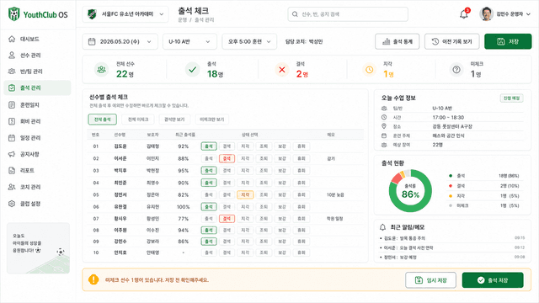This screenshot has height=303, width=539.
Task: Click the orange warning icon in bottom banner
Action: point(93,279)
